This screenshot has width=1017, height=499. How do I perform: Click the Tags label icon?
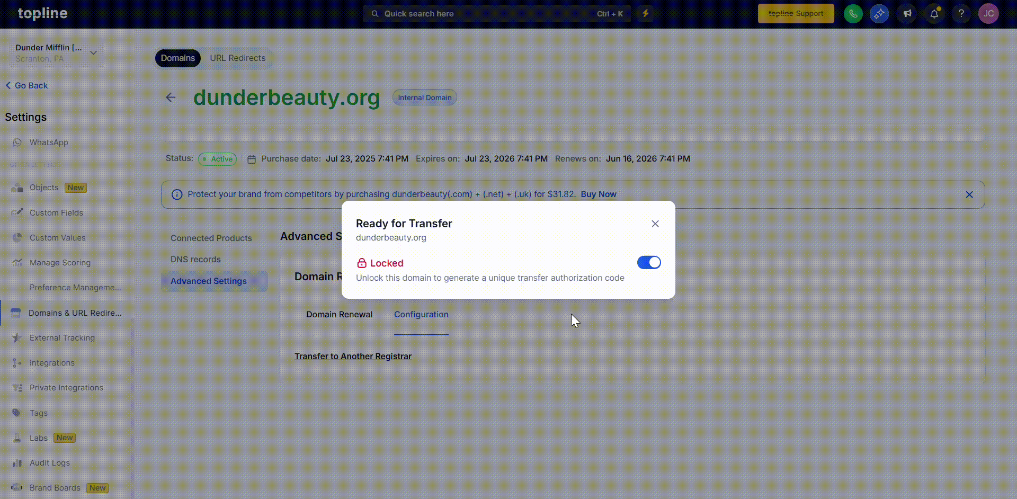click(17, 413)
